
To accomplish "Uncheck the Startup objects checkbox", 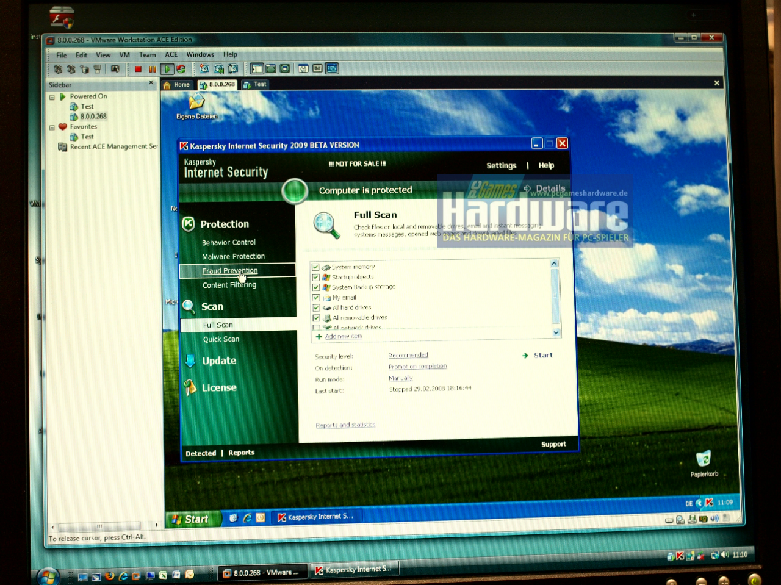I will (315, 278).
